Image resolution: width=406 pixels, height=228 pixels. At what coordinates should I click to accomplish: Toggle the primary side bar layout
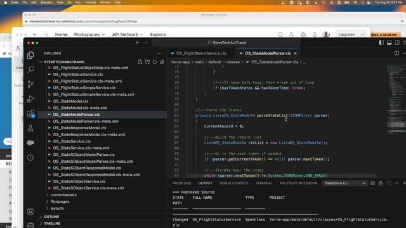click(381, 42)
